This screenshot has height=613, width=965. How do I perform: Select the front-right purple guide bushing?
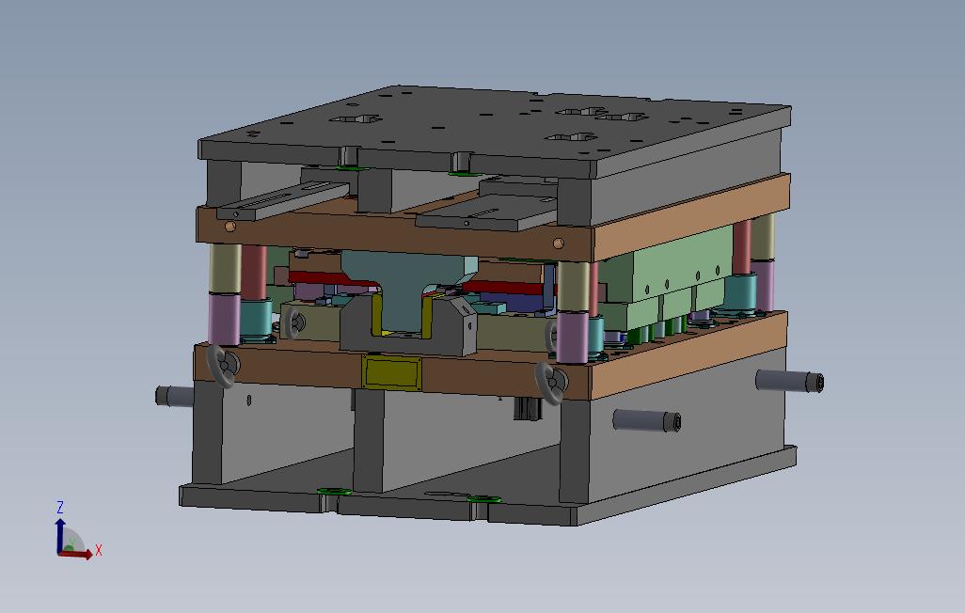click(x=573, y=338)
